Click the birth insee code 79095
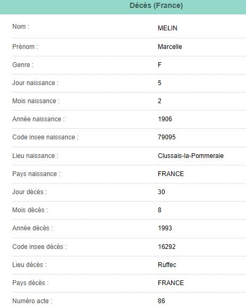Image resolution: width=246 pixels, height=308 pixels. (166, 137)
